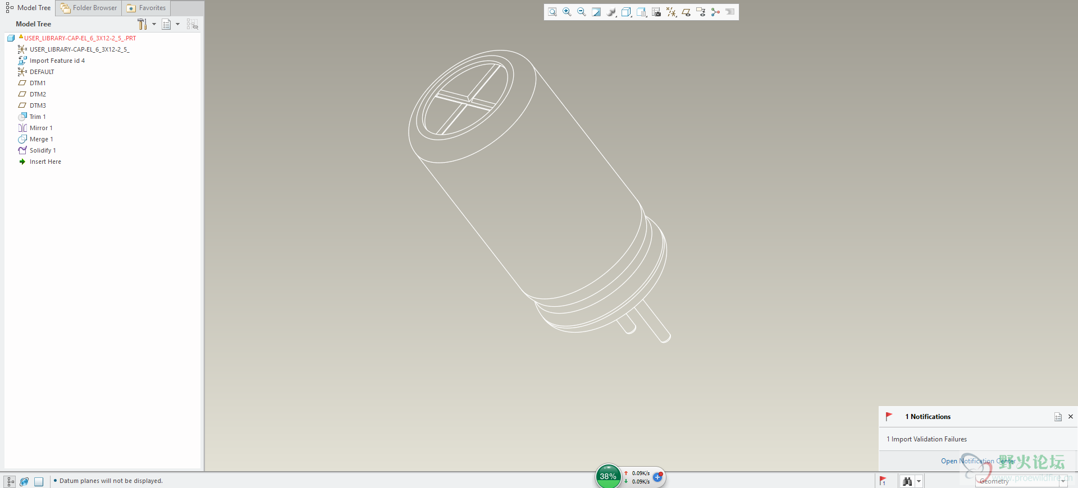The image size is (1078, 488).
Task: Toggle the navigator tree pane icon
Action: pos(10,481)
